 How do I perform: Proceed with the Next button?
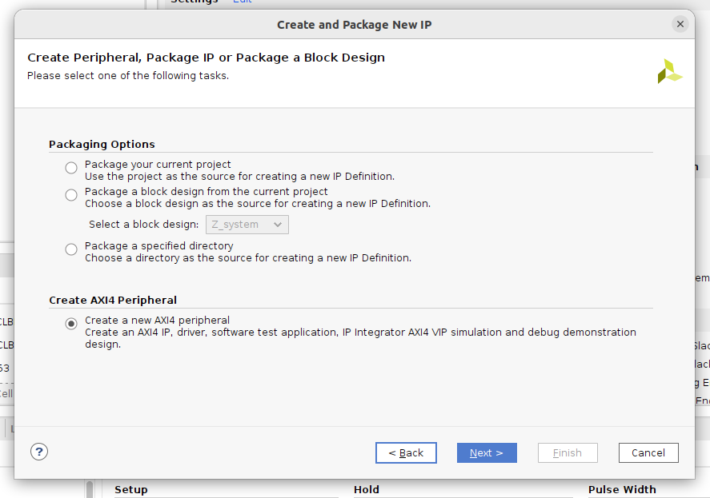[487, 452]
